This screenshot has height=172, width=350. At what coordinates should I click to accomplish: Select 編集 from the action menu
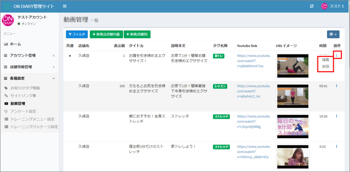(325, 60)
